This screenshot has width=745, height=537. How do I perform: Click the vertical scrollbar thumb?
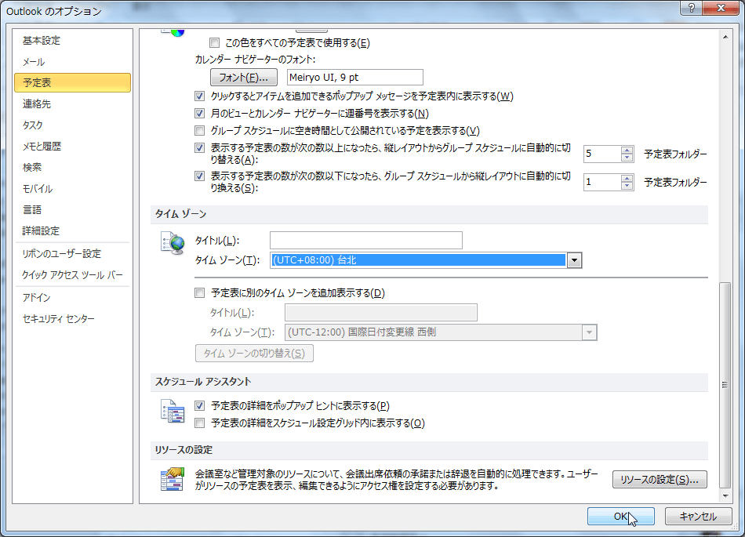tap(725, 385)
